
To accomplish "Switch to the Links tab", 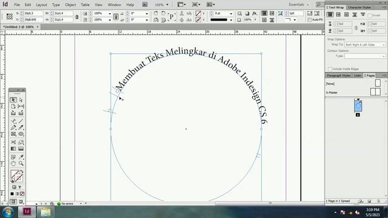I will (358, 76).
